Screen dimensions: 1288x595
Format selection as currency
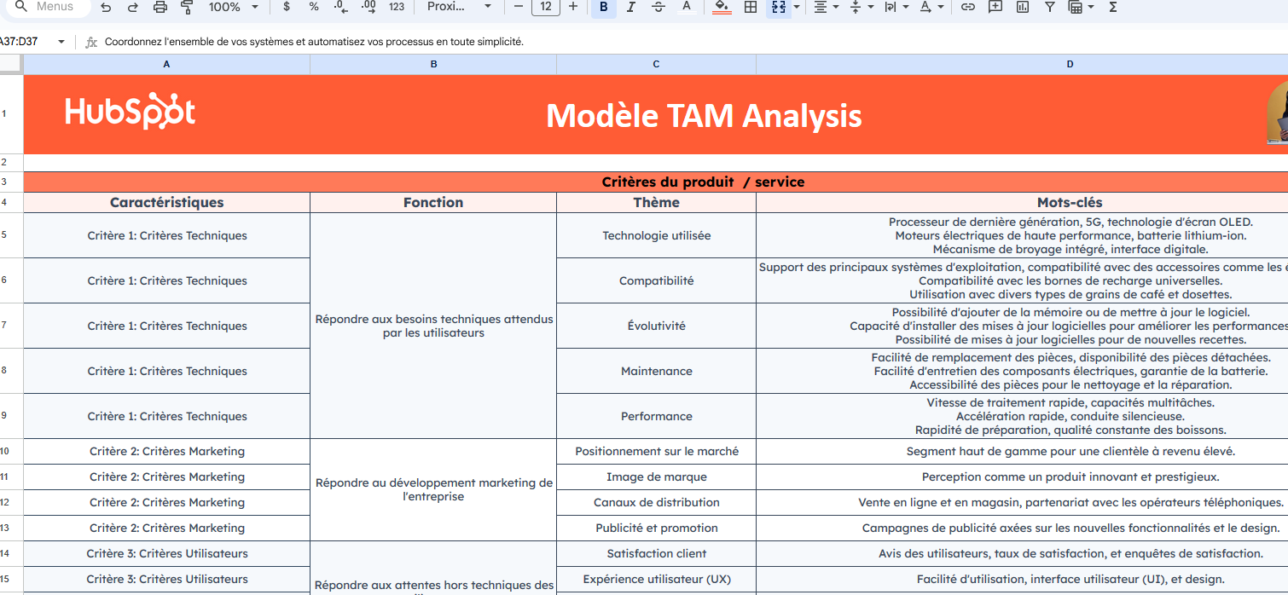click(x=287, y=7)
